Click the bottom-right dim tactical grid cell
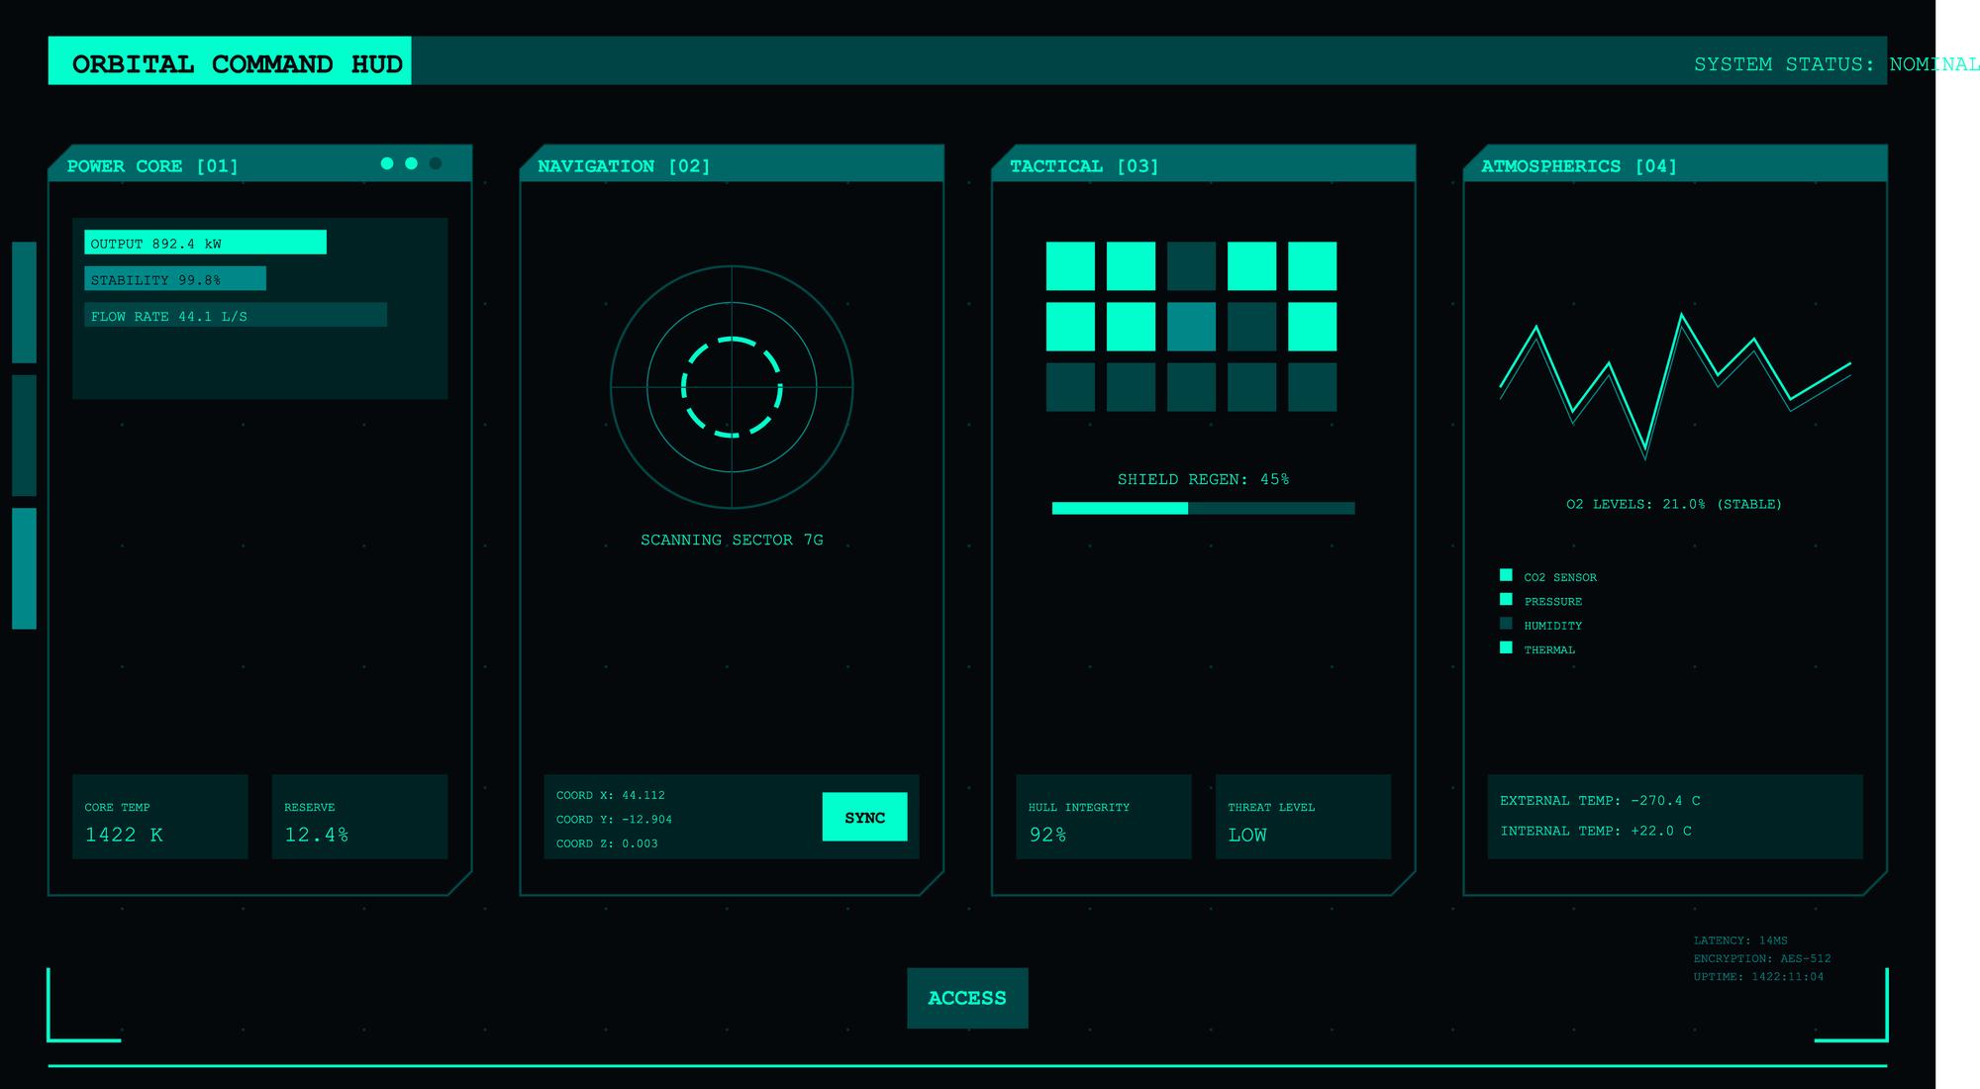The image size is (1980, 1089). coord(1312,387)
